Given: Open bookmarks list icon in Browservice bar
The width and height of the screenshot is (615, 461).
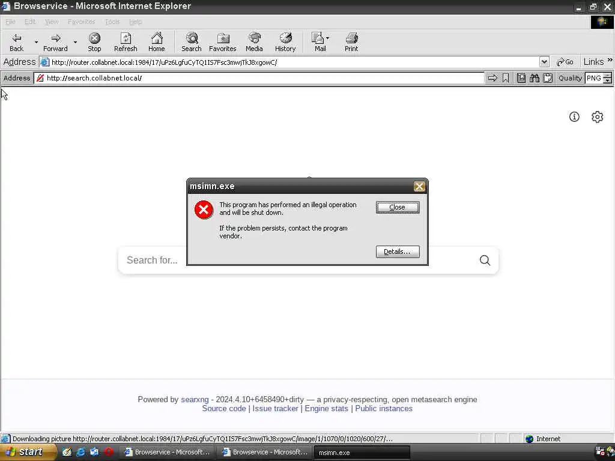Looking at the screenshot, I should [521, 78].
